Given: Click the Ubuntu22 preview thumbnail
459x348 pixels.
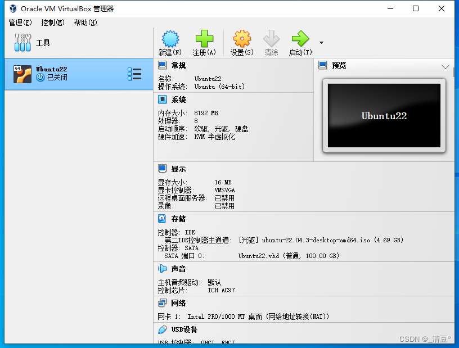Looking at the screenshot, I should coord(384,116).
